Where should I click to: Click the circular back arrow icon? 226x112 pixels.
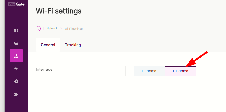tap(38, 29)
